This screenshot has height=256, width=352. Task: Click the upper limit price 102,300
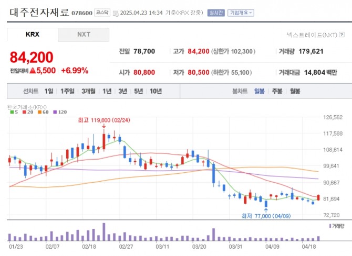coord(242,51)
